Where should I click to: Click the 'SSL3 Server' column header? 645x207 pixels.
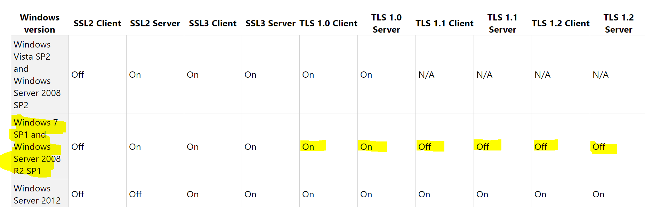tap(271, 23)
